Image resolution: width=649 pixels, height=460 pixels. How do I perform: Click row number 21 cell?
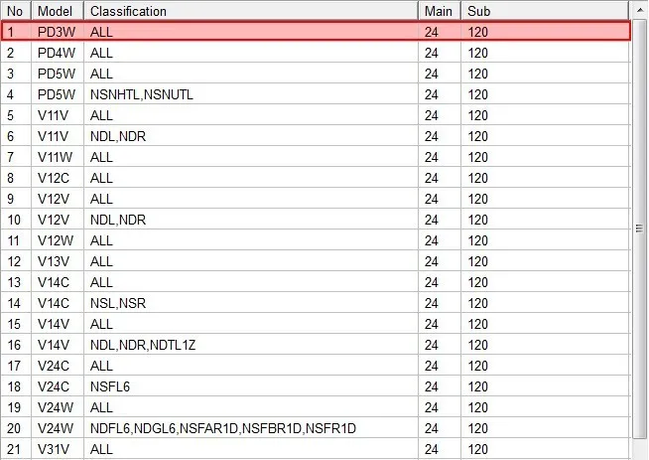point(16,449)
